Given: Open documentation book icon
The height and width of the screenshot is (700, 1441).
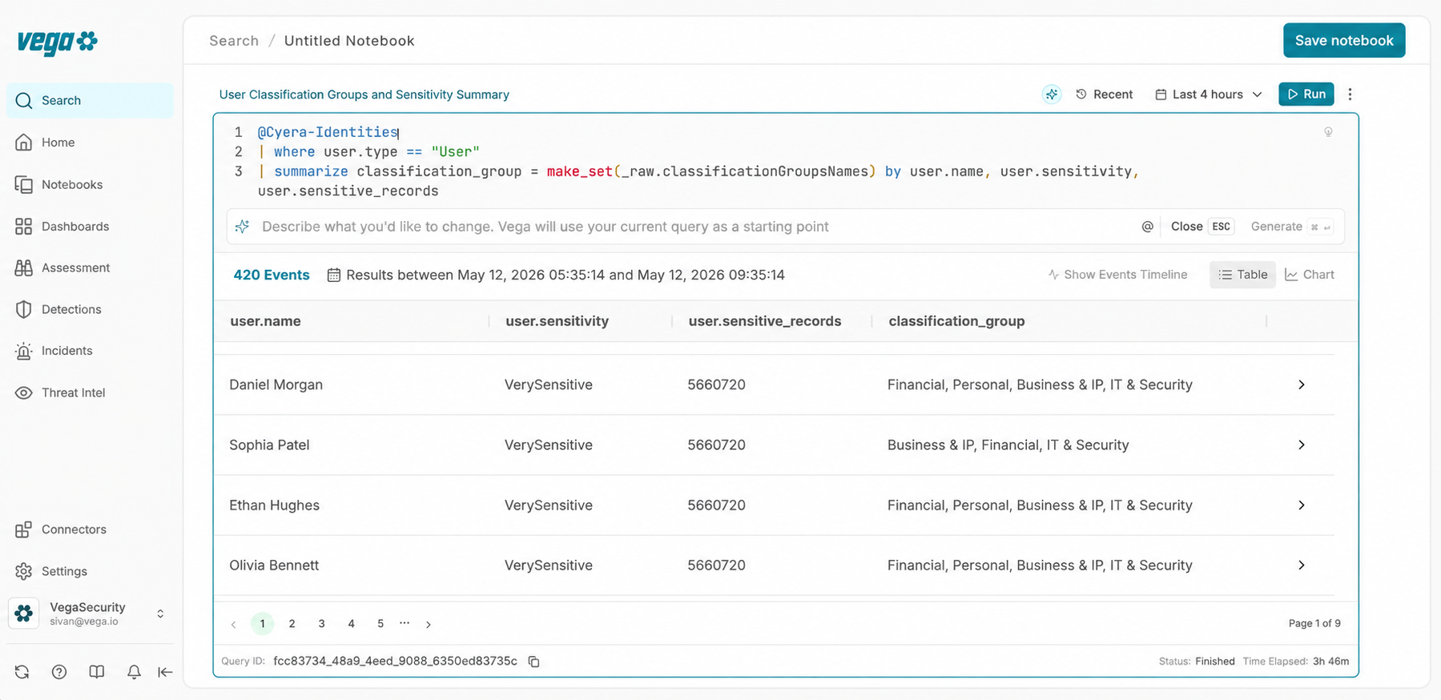Looking at the screenshot, I should (97, 672).
